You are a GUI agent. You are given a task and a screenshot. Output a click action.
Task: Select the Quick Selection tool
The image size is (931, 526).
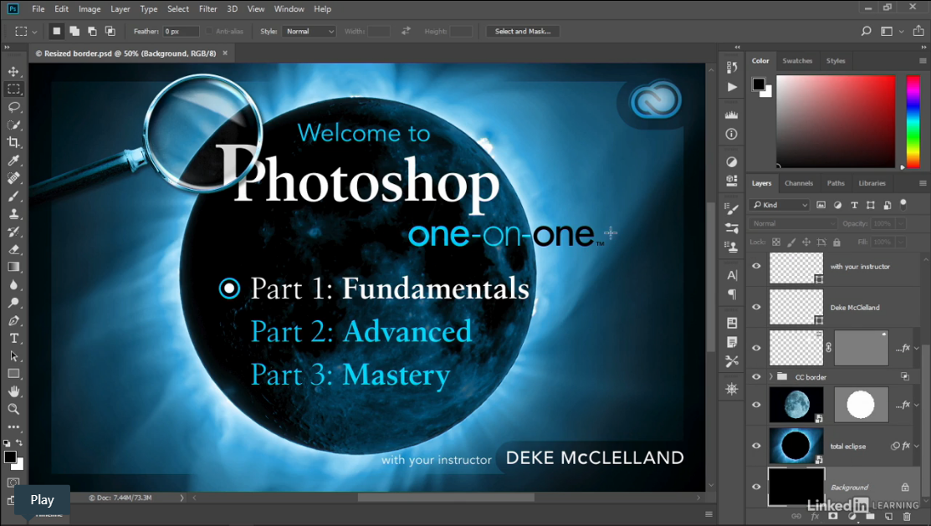point(13,125)
